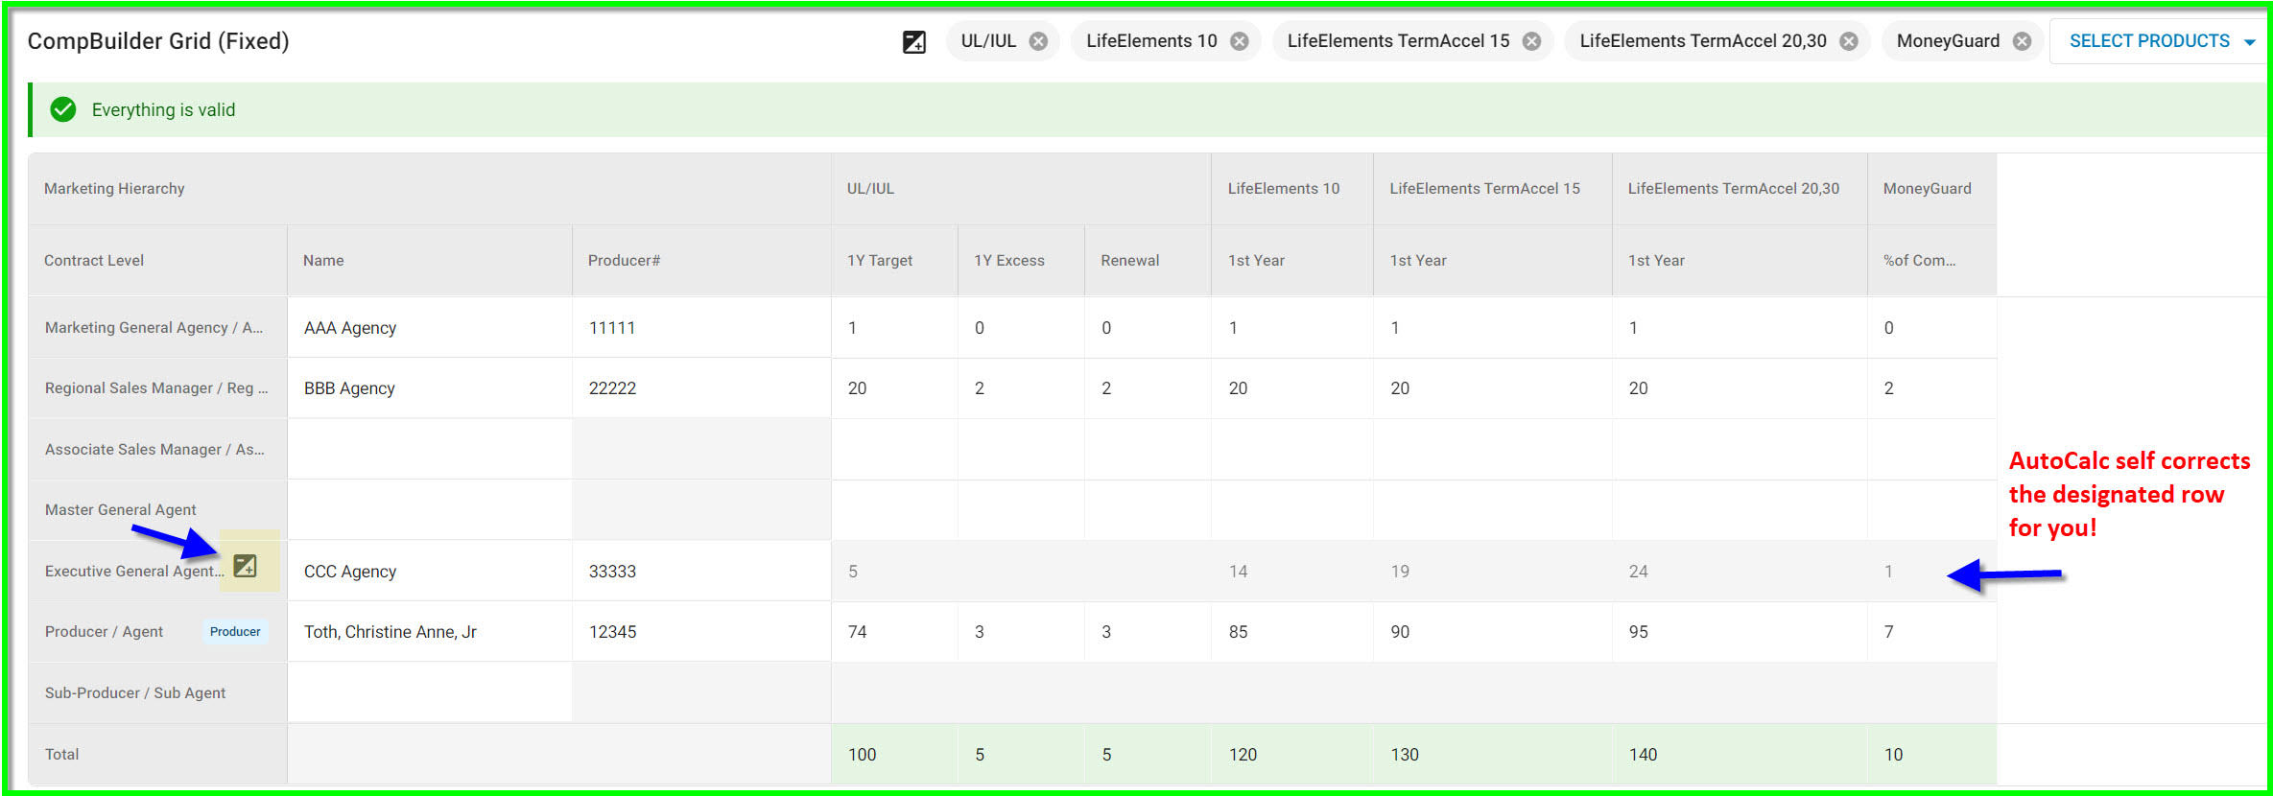Click the LifeElements 10 chip label
Screen dimensions: 2273x796
[x=1151, y=41]
